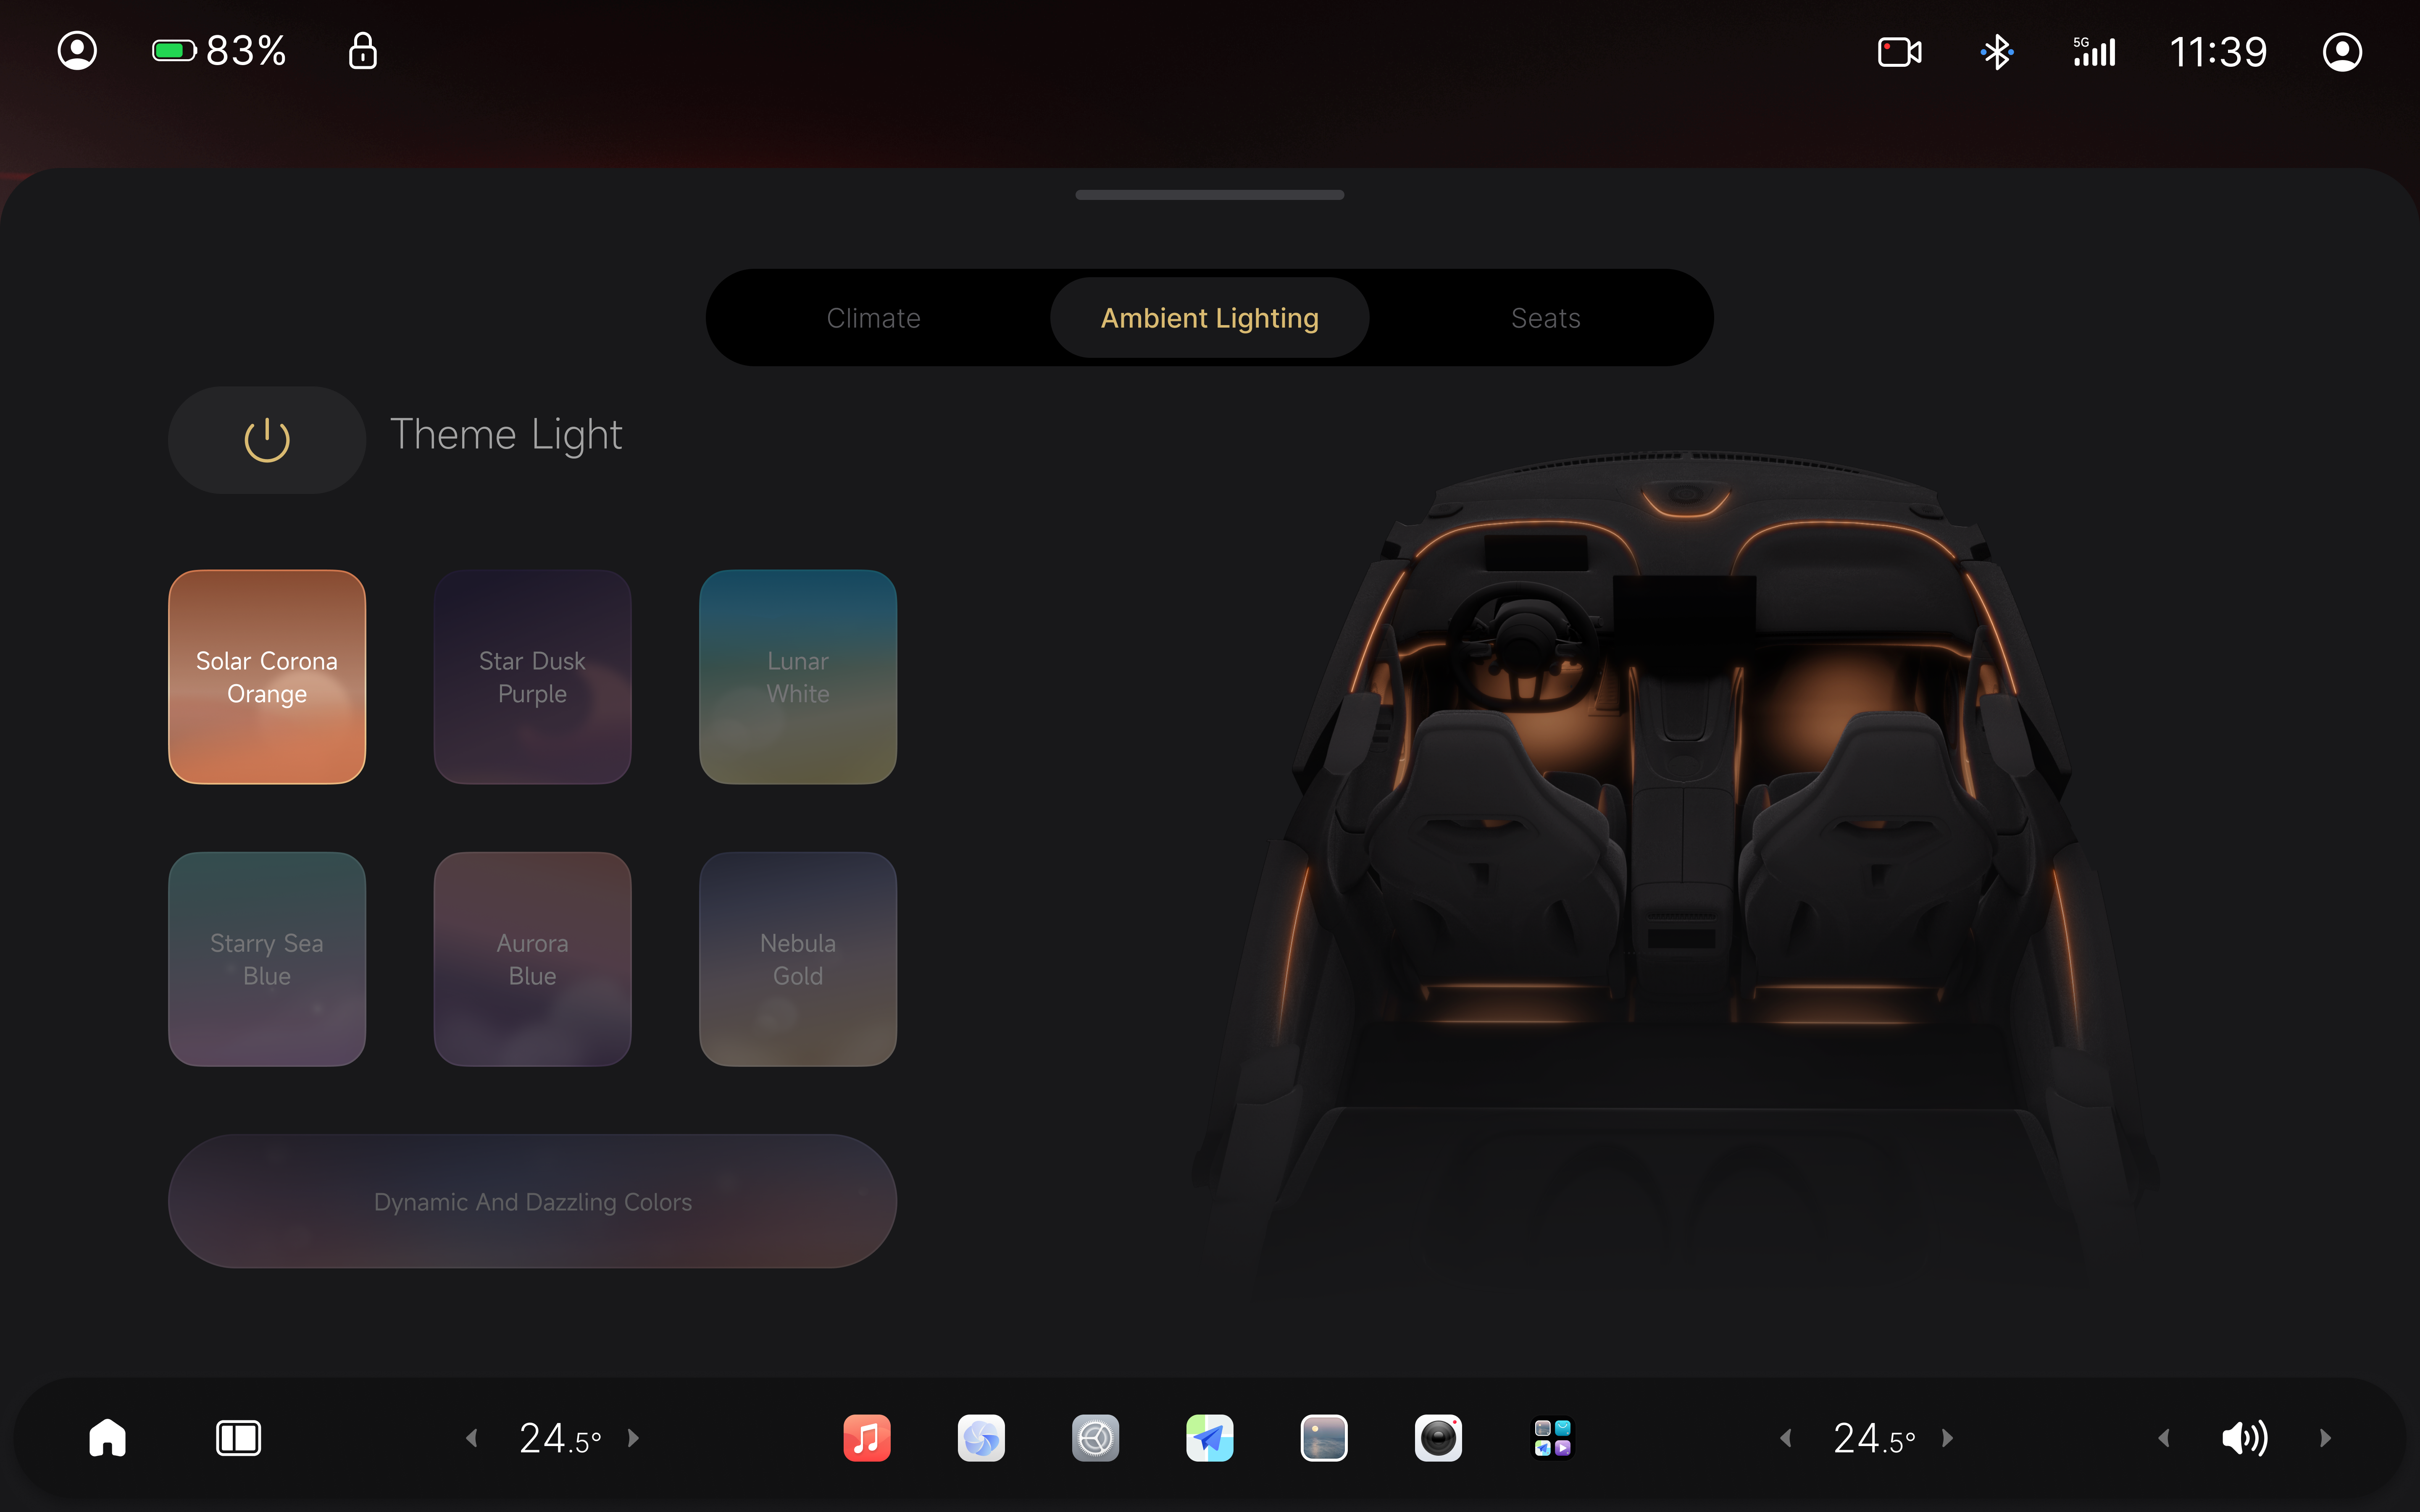The height and width of the screenshot is (1512, 2420).
Task: Go to the Home screen icon
Action: (108, 1438)
